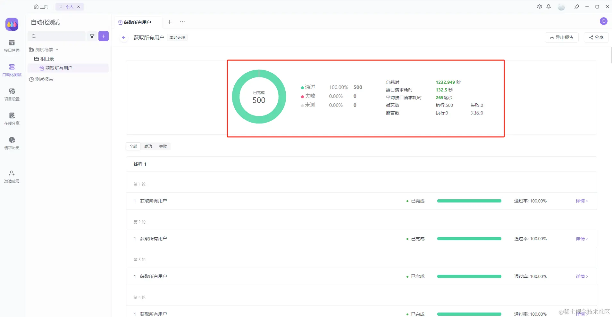Screen dimensions: 612x317
Task: Open 项目设置 sidebar icon
Action: pyautogui.click(x=12, y=95)
